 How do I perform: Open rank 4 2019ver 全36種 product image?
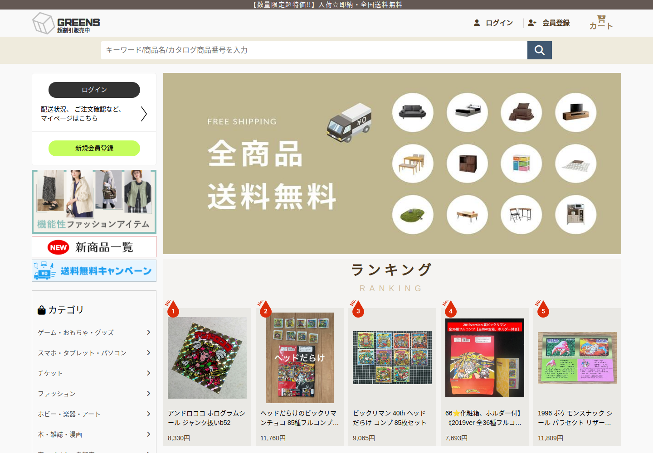tap(485, 358)
